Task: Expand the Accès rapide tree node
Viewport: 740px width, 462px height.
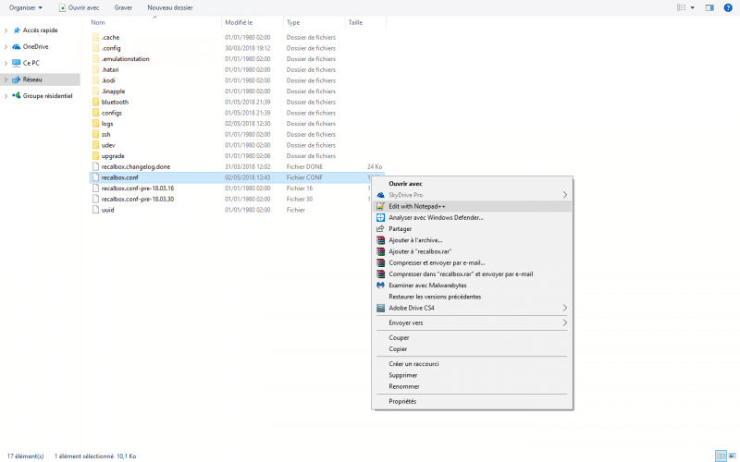Action: pos(6,30)
